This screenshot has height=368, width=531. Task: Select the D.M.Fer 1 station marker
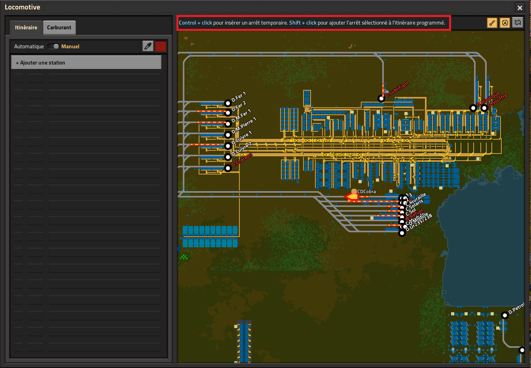[228, 124]
